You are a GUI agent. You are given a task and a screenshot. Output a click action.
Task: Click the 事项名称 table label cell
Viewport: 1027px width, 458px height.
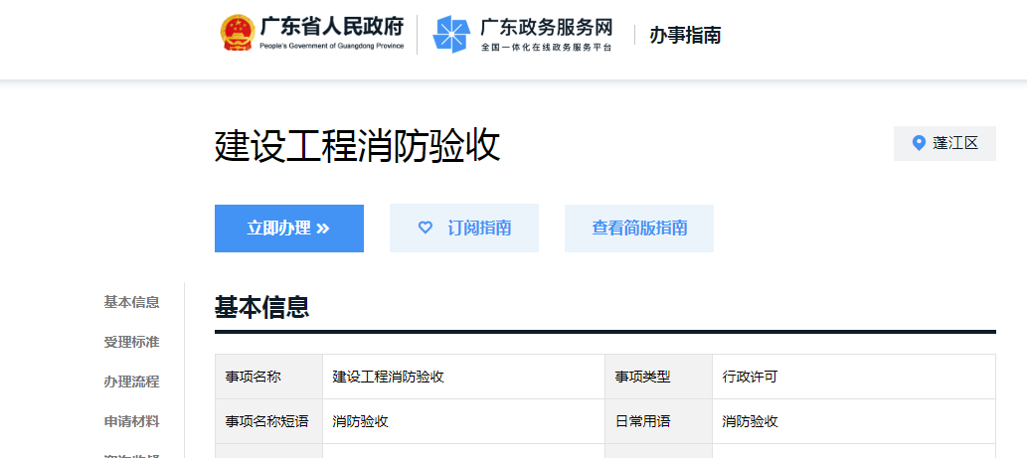pyautogui.click(x=268, y=377)
